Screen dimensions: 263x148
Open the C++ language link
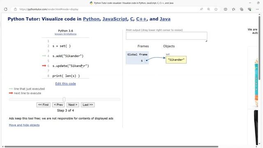tap(141, 19)
